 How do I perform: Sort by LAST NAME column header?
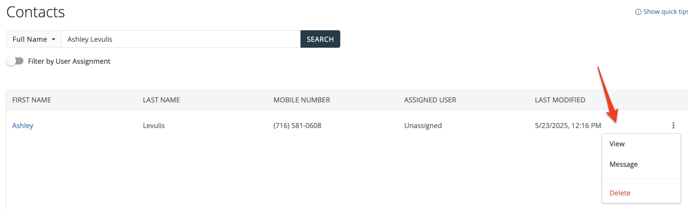[x=161, y=100]
